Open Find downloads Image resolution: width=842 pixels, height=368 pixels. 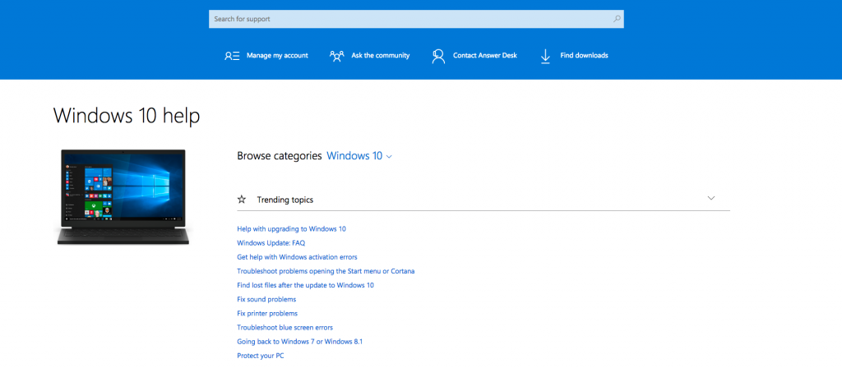click(x=584, y=55)
